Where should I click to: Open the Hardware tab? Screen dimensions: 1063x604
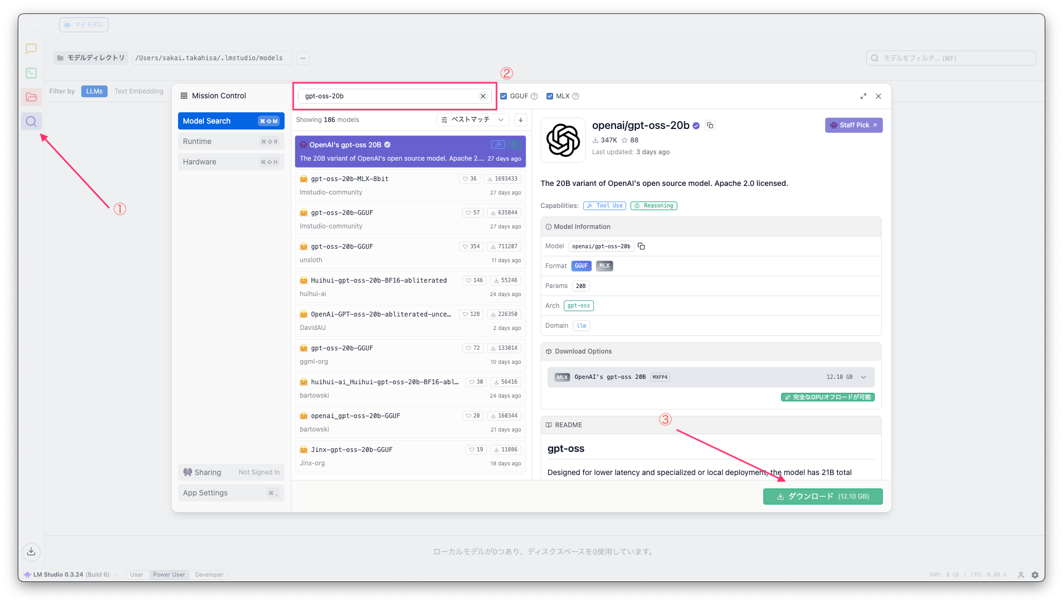tap(231, 162)
